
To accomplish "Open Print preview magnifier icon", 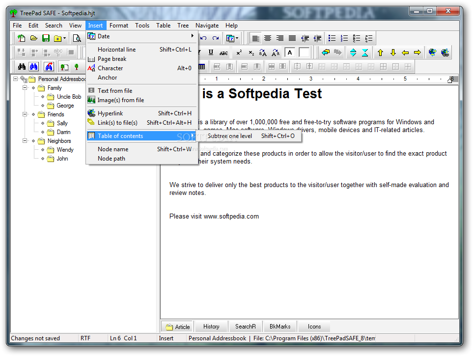I will [x=77, y=38].
